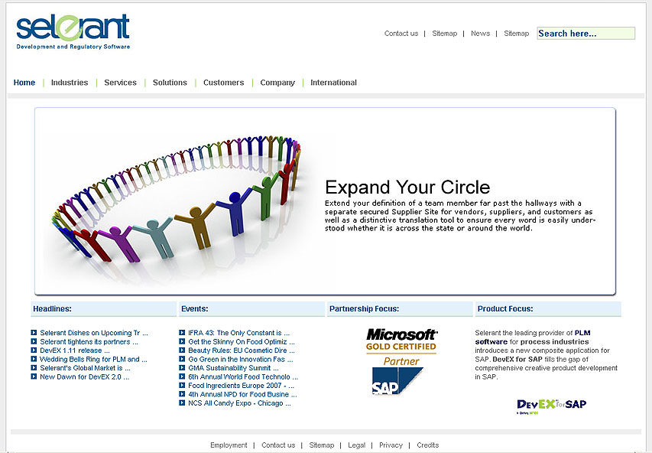Screen dimensions: 652x453
Task: Click the arrow bullet beside 'Selerant Dishes on Upcoming'
Action: 34,333
